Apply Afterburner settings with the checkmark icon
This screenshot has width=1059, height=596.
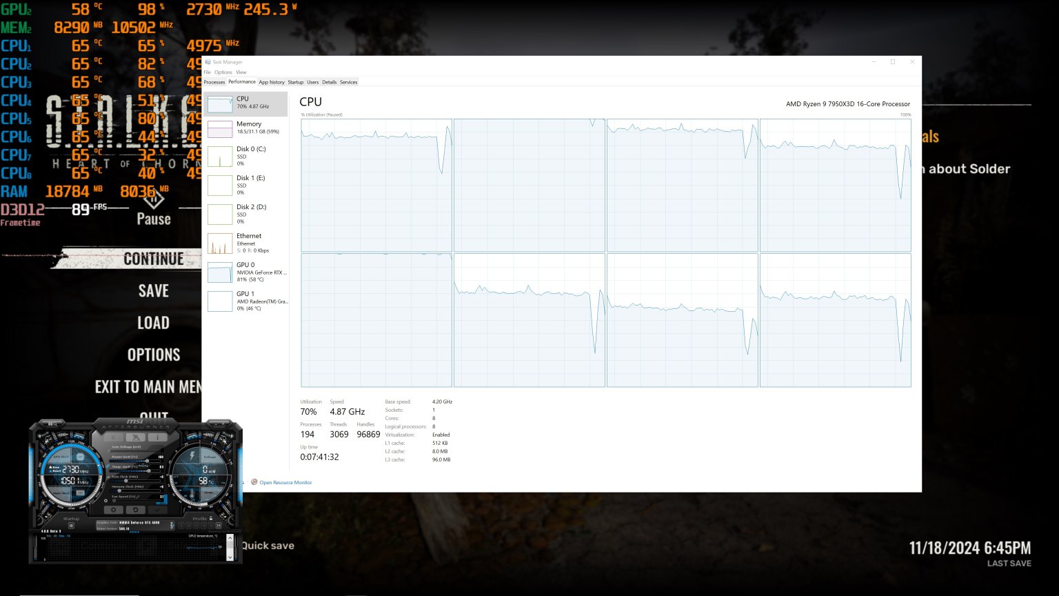(157, 510)
